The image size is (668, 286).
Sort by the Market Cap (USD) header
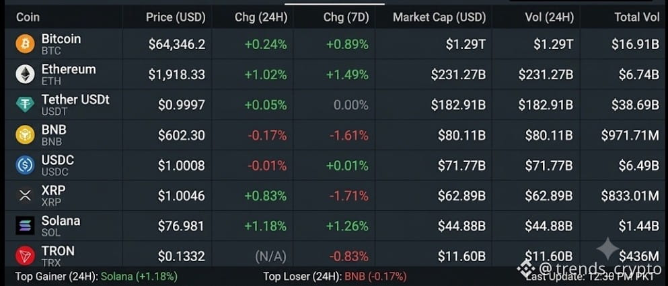coord(439,17)
